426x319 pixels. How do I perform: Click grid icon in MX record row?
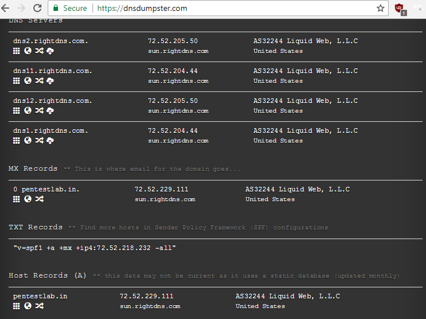click(x=17, y=199)
